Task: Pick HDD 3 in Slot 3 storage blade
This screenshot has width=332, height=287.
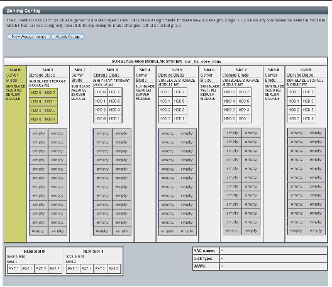Action: tap(114, 110)
